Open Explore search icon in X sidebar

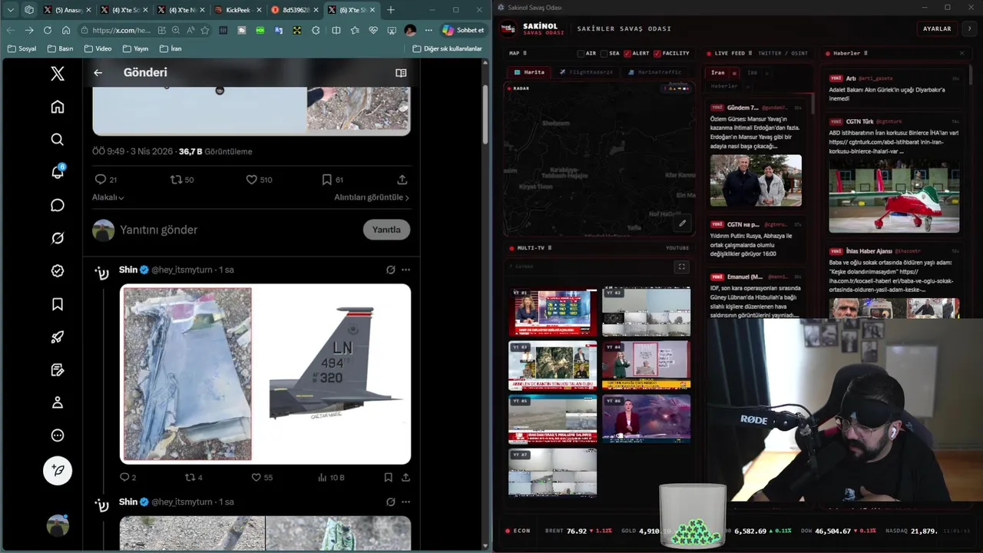click(58, 140)
